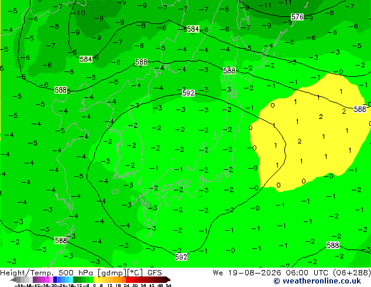Click the -10 temperature value
Screen dimensions: 371x287
[79, 13]
